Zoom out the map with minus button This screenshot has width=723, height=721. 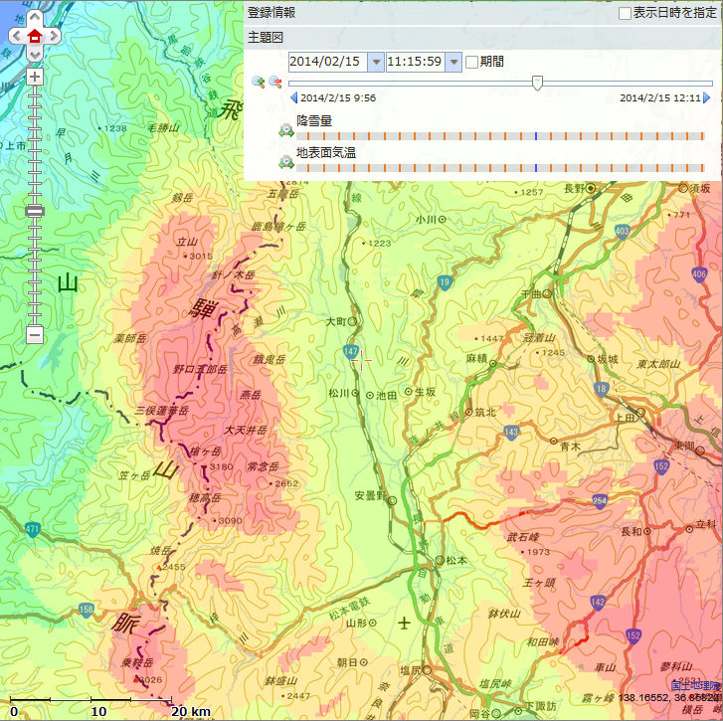click(x=35, y=334)
